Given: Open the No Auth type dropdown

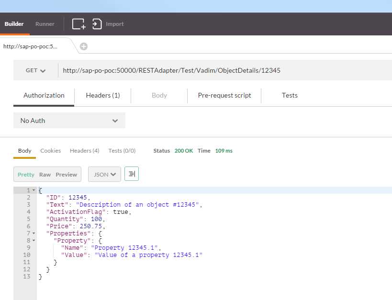Looking at the screenshot, I should pos(69,121).
